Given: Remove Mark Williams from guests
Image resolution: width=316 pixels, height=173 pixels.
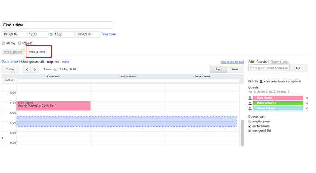Looking at the screenshot, I should (x=307, y=103).
